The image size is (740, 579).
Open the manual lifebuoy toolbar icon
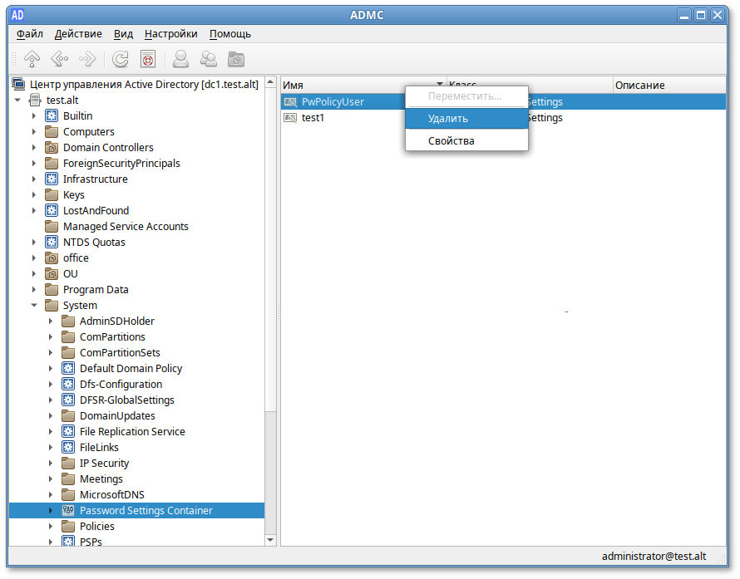(x=148, y=59)
